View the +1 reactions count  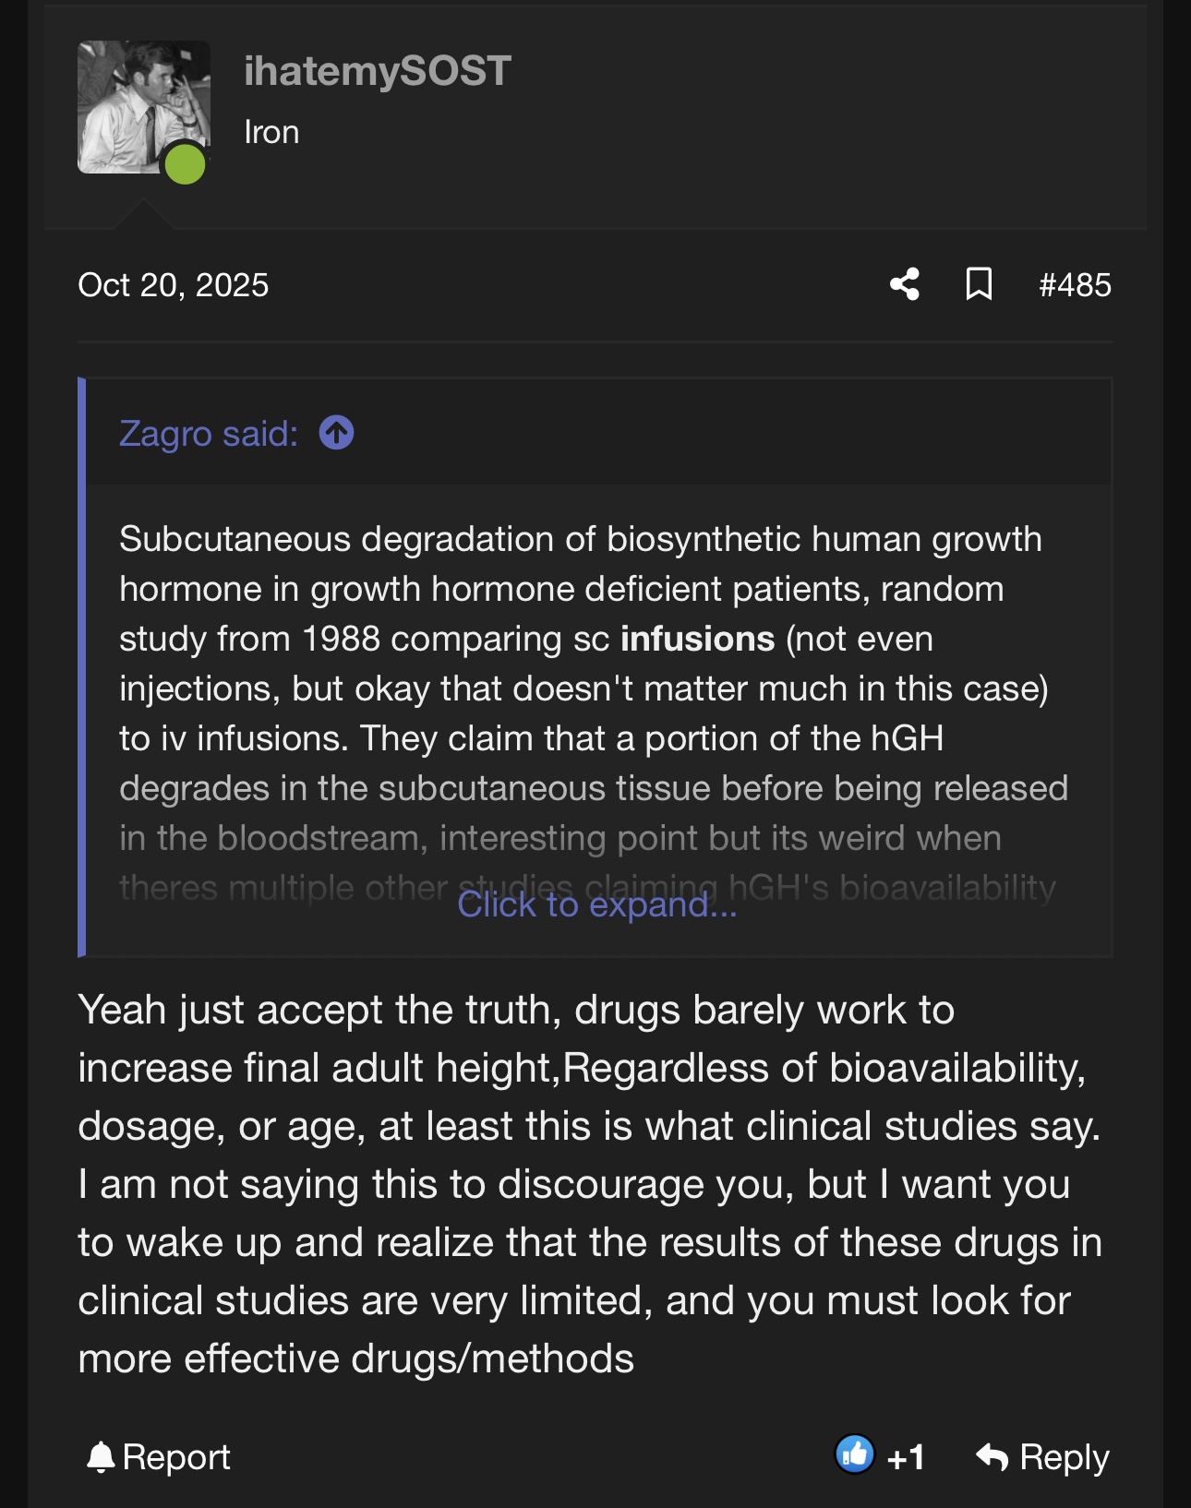pyautogui.click(x=906, y=1457)
